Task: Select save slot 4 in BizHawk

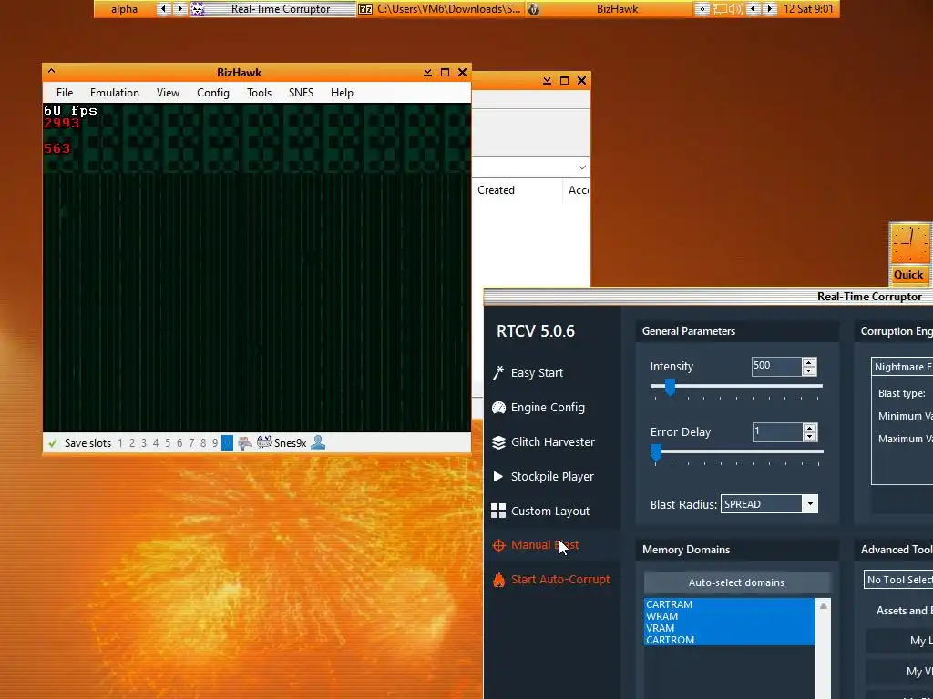Action: pyautogui.click(x=156, y=443)
